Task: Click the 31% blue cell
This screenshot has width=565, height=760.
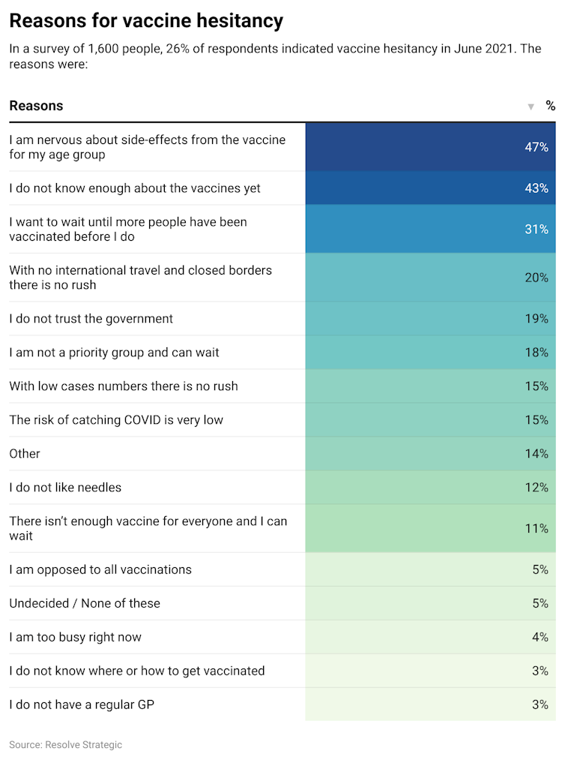Action: (x=430, y=230)
